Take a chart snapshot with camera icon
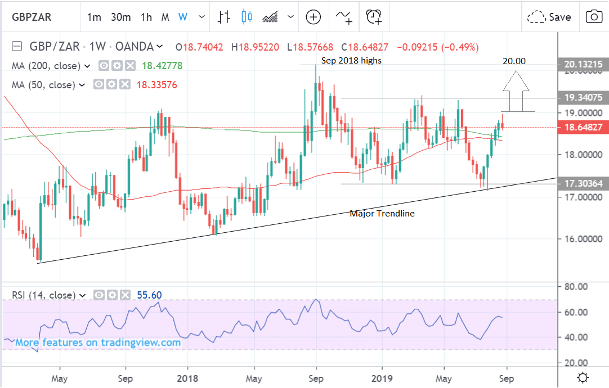The height and width of the screenshot is (388, 609). point(593,17)
